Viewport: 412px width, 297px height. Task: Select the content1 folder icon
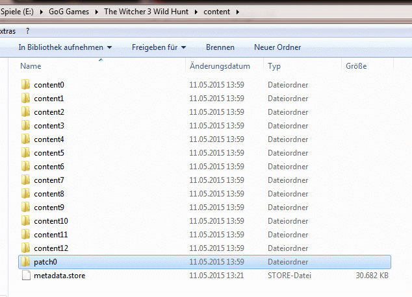[26, 99]
